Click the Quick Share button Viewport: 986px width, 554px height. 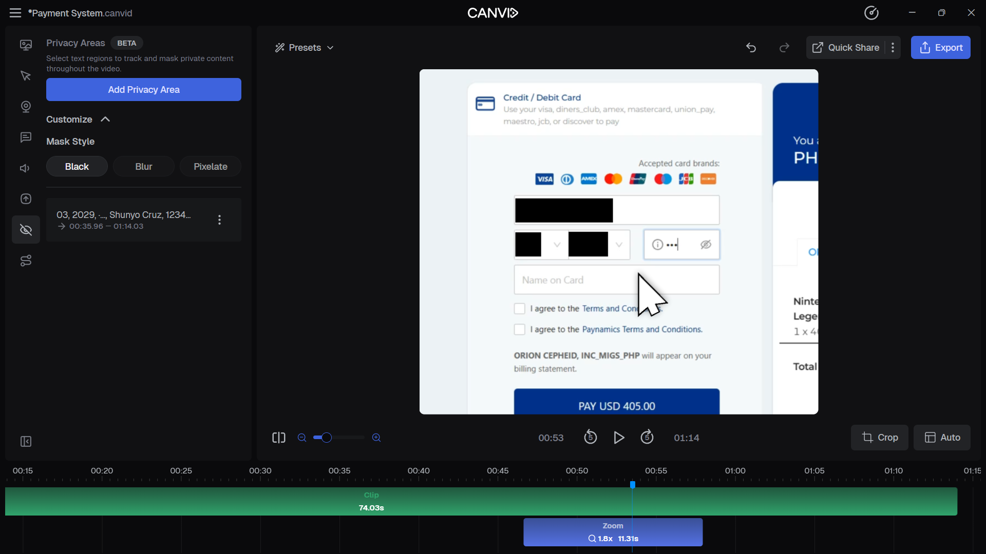(846, 48)
